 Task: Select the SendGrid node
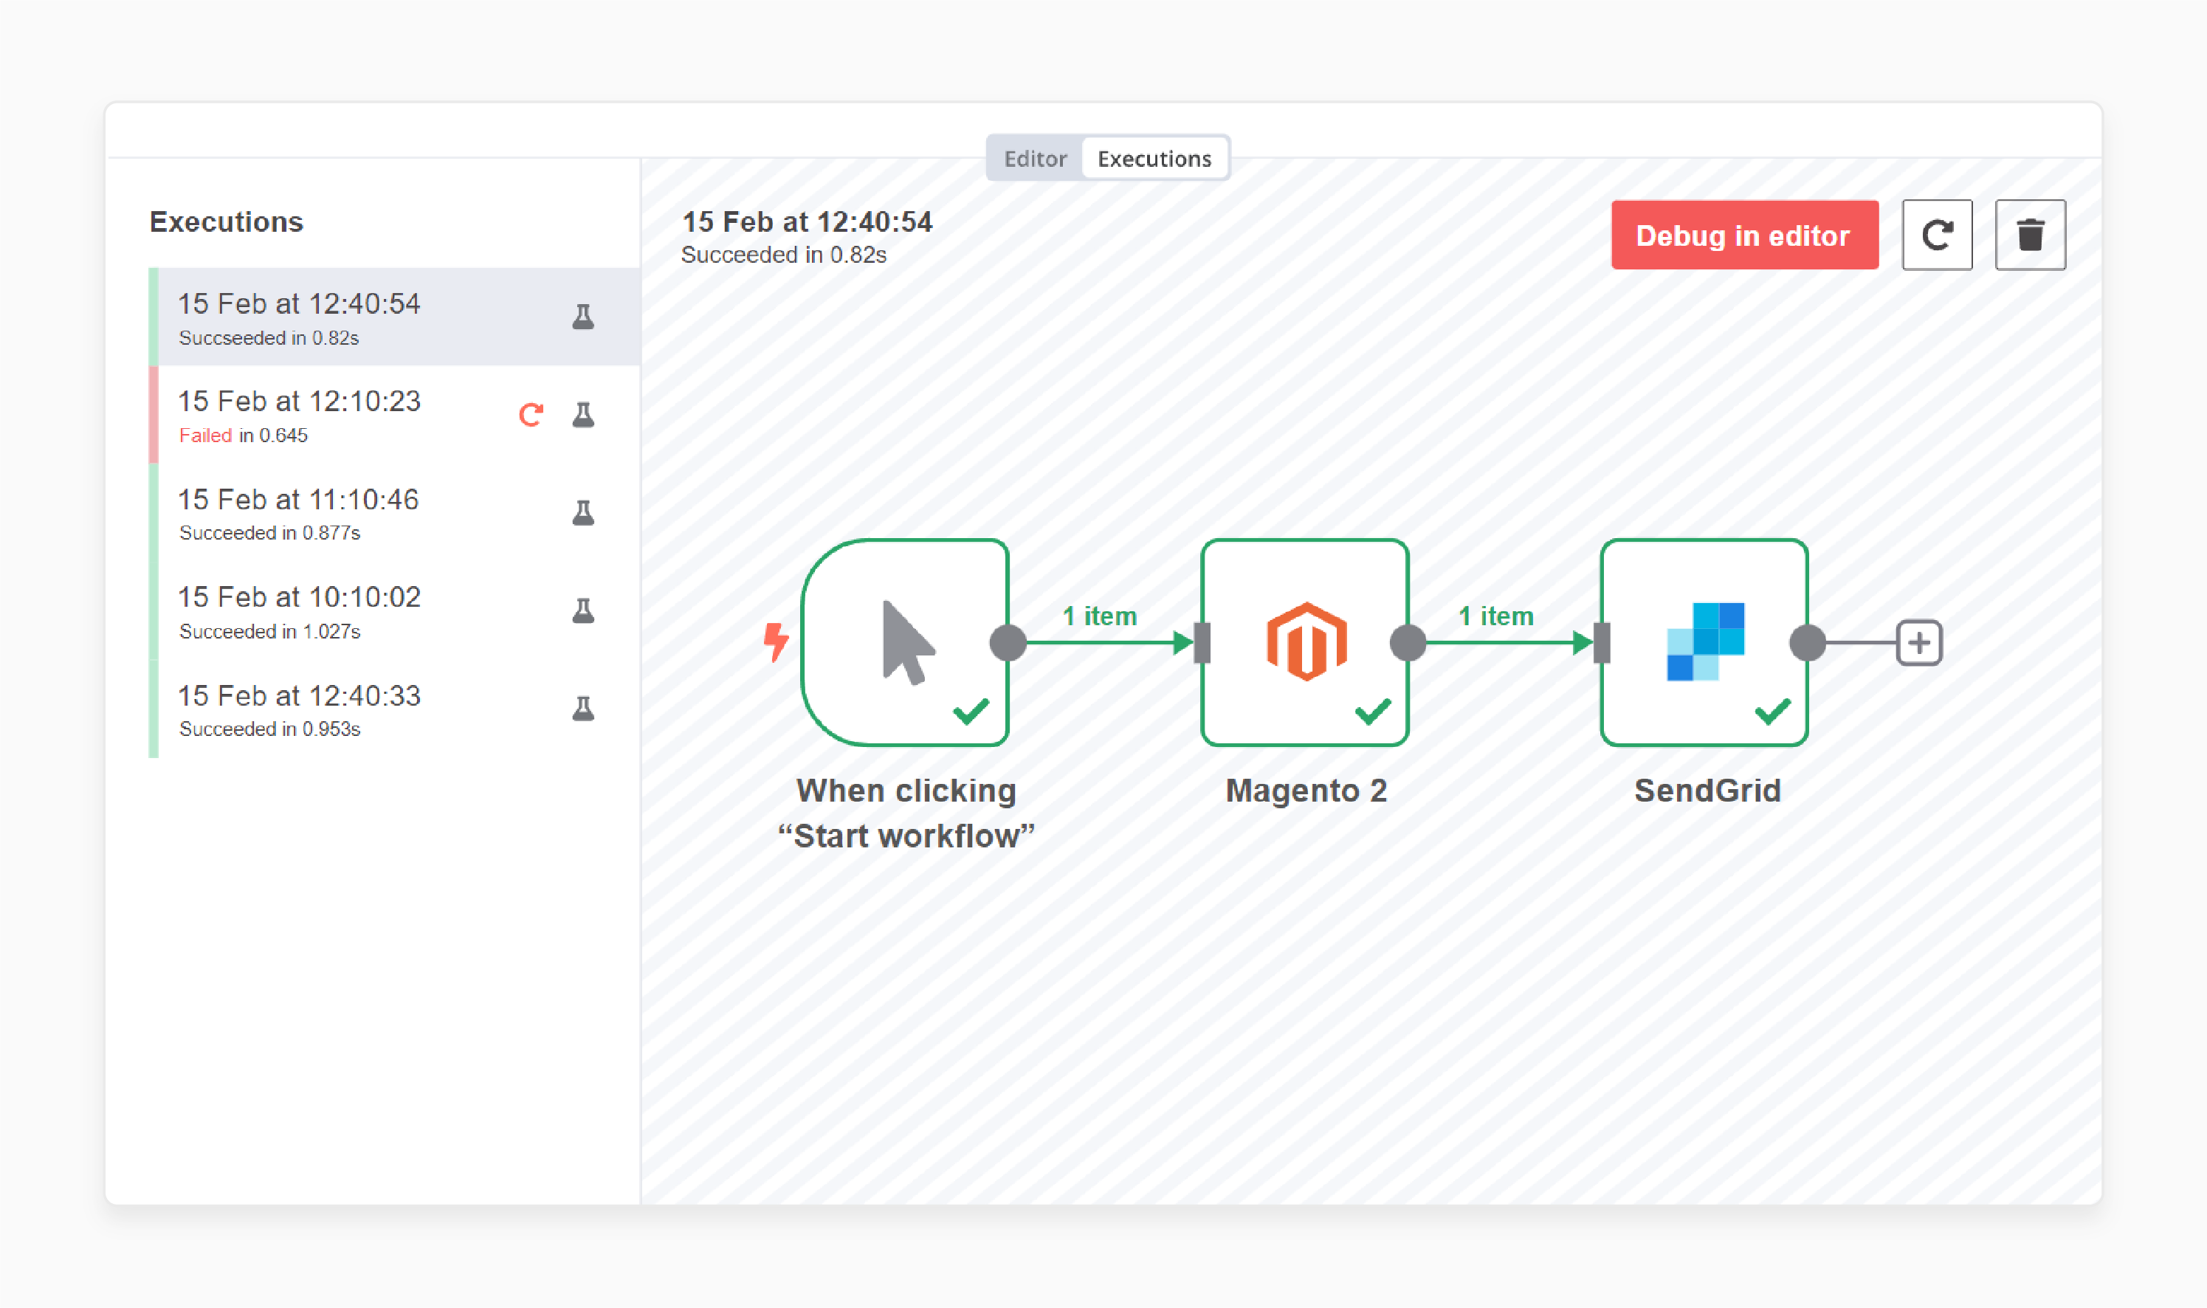point(1704,642)
